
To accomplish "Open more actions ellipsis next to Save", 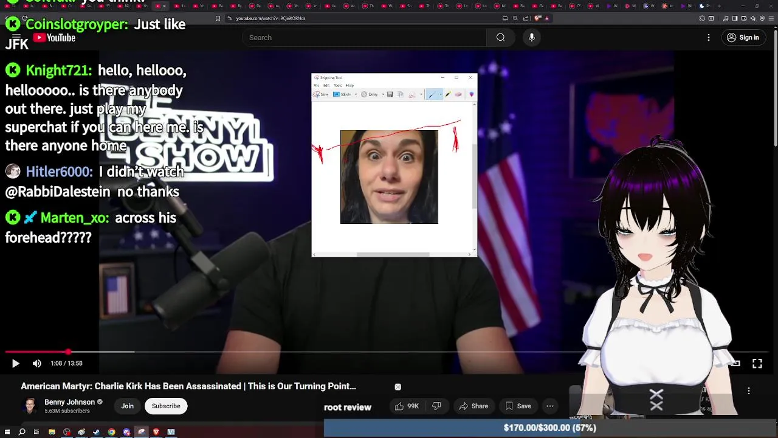I will (550, 406).
